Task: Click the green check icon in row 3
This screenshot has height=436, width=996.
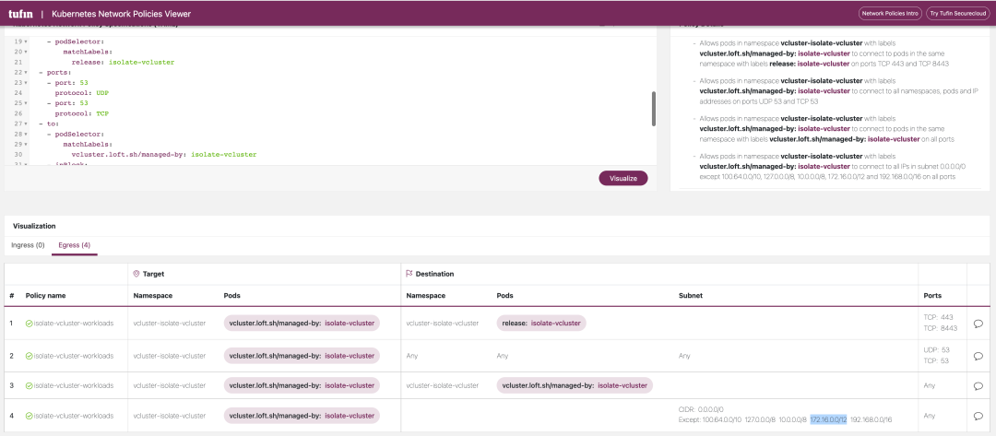Action: pyautogui.click(x=30, y=385)
